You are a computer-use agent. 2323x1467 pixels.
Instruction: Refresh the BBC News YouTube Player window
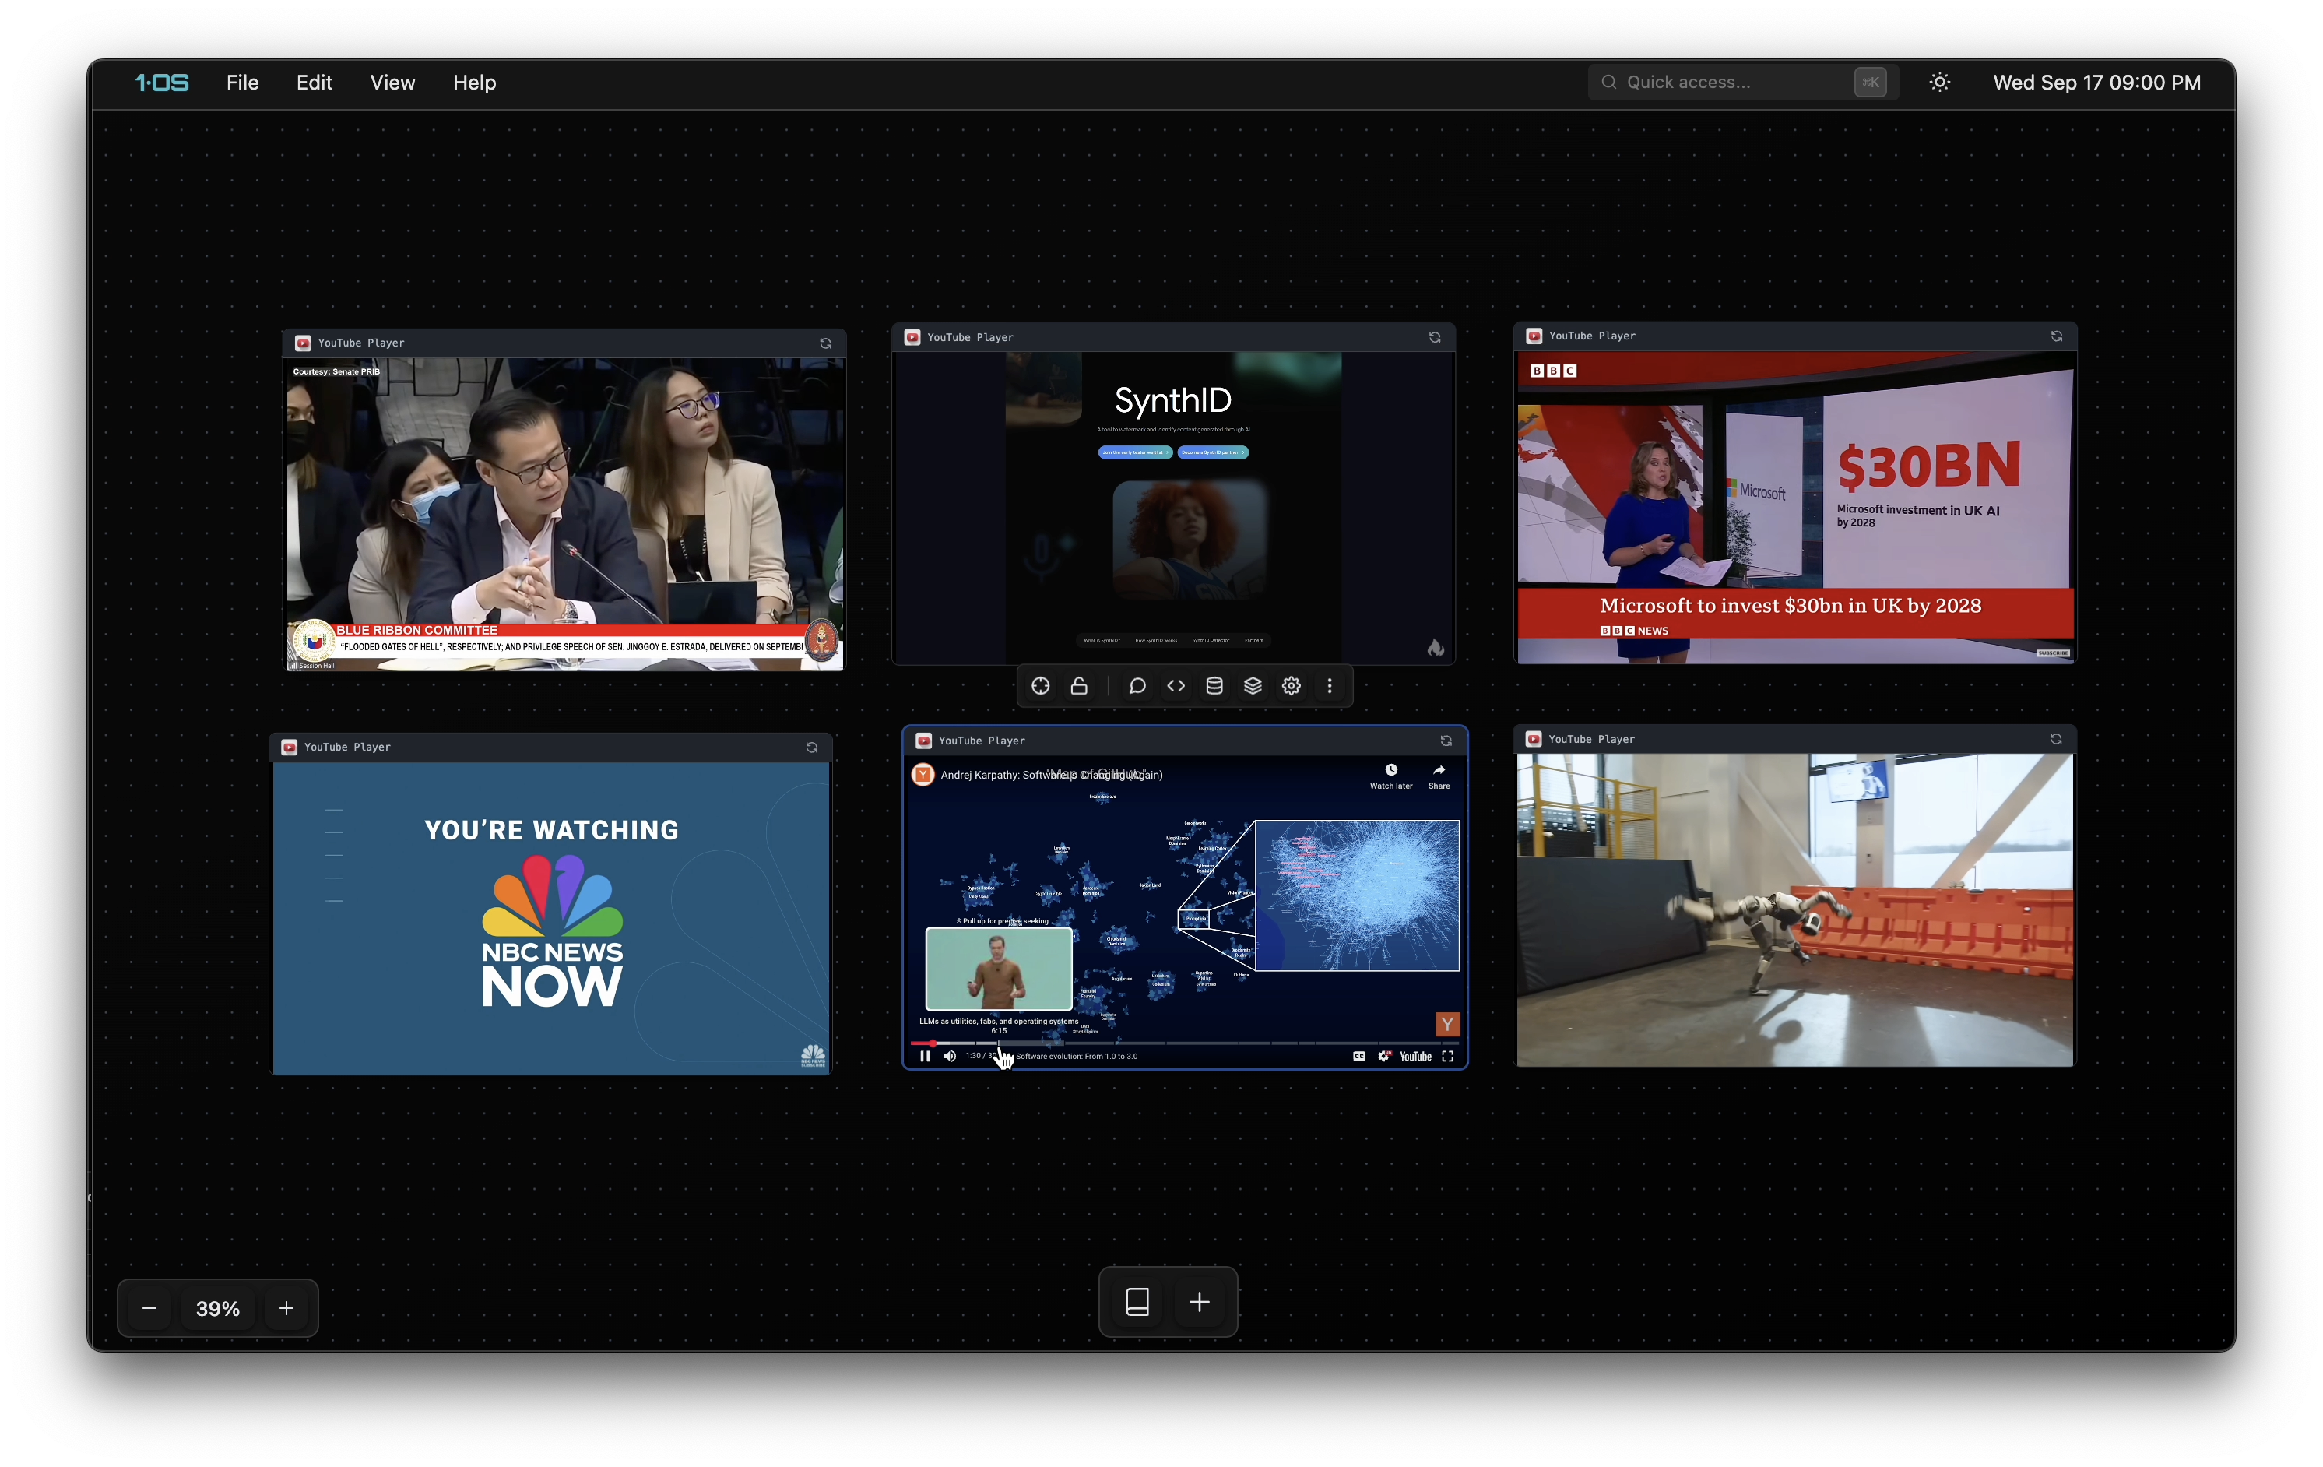(x=2056, y=336)
